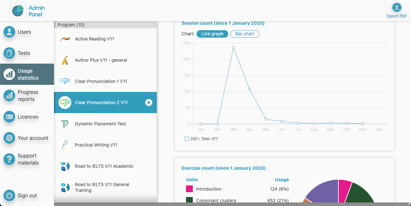411x206 pixels.
Task: Select Practical Writing V11 program
Action: coord(105,145)
